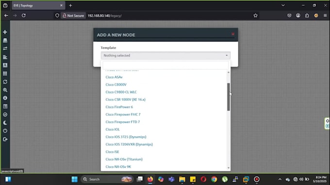Open the Windows Start menu
Screen dimensions: 330x185
coord(75,179)
